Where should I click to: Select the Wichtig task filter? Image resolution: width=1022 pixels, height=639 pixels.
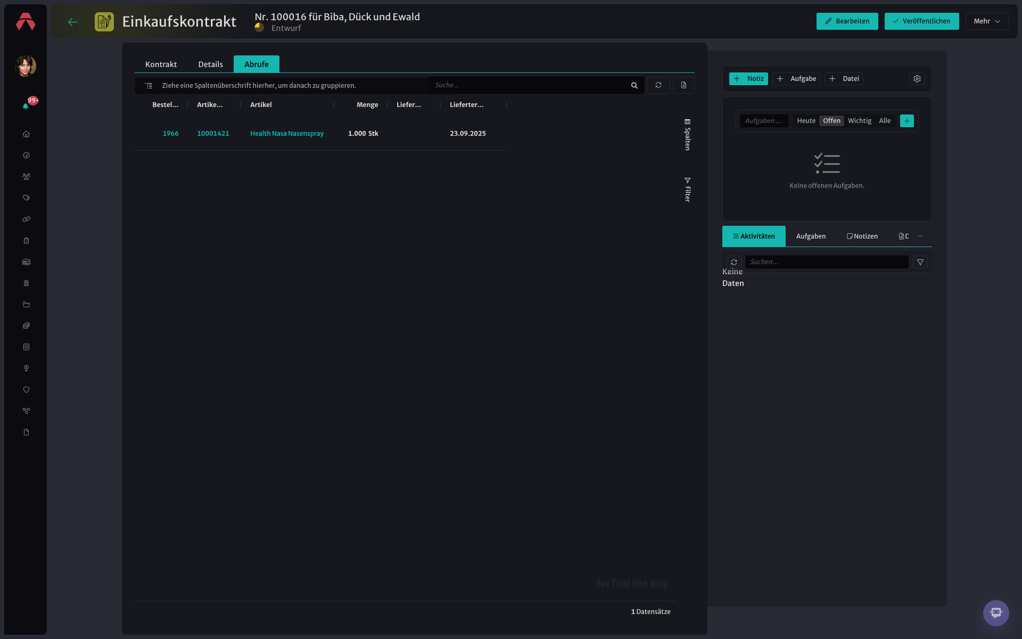coord(860,121)
